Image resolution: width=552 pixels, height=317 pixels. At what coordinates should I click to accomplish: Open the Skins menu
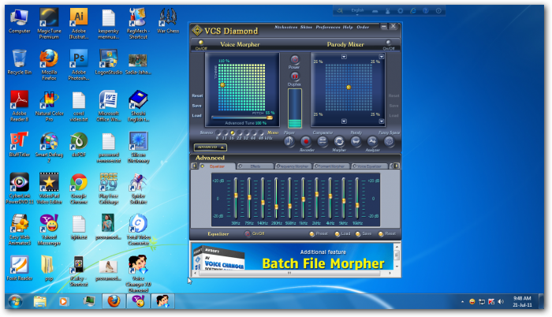point(306,27)
